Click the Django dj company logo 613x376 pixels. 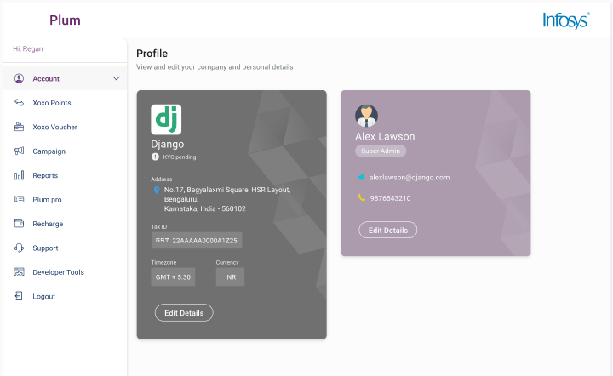tap(166, 119)
